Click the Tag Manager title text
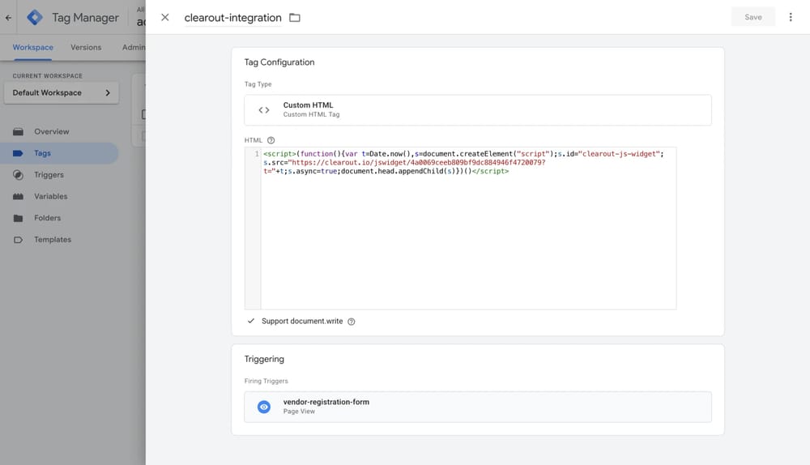Image resolution: width=810 pixels, height=465 pixels. (85, 18)
